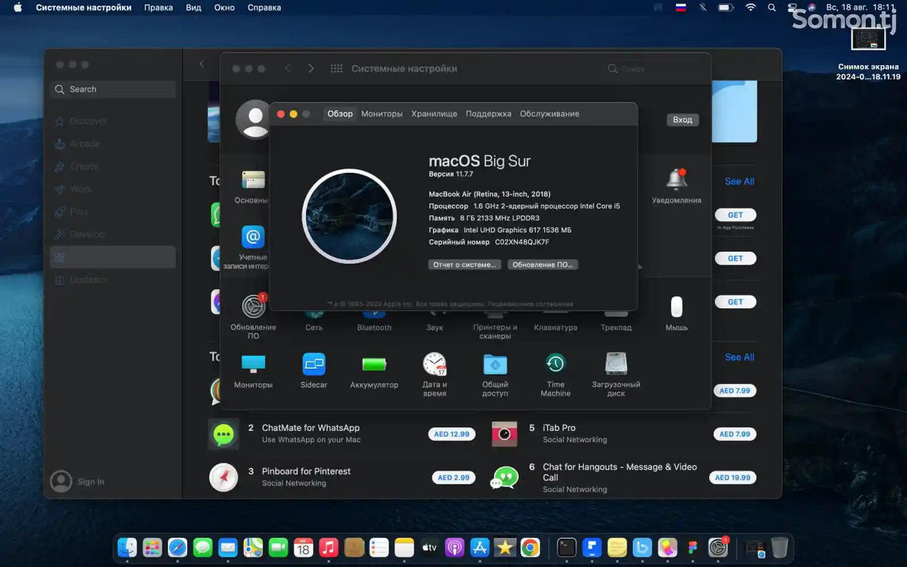Open the Уведомления notifications pane

pos(676,186)
